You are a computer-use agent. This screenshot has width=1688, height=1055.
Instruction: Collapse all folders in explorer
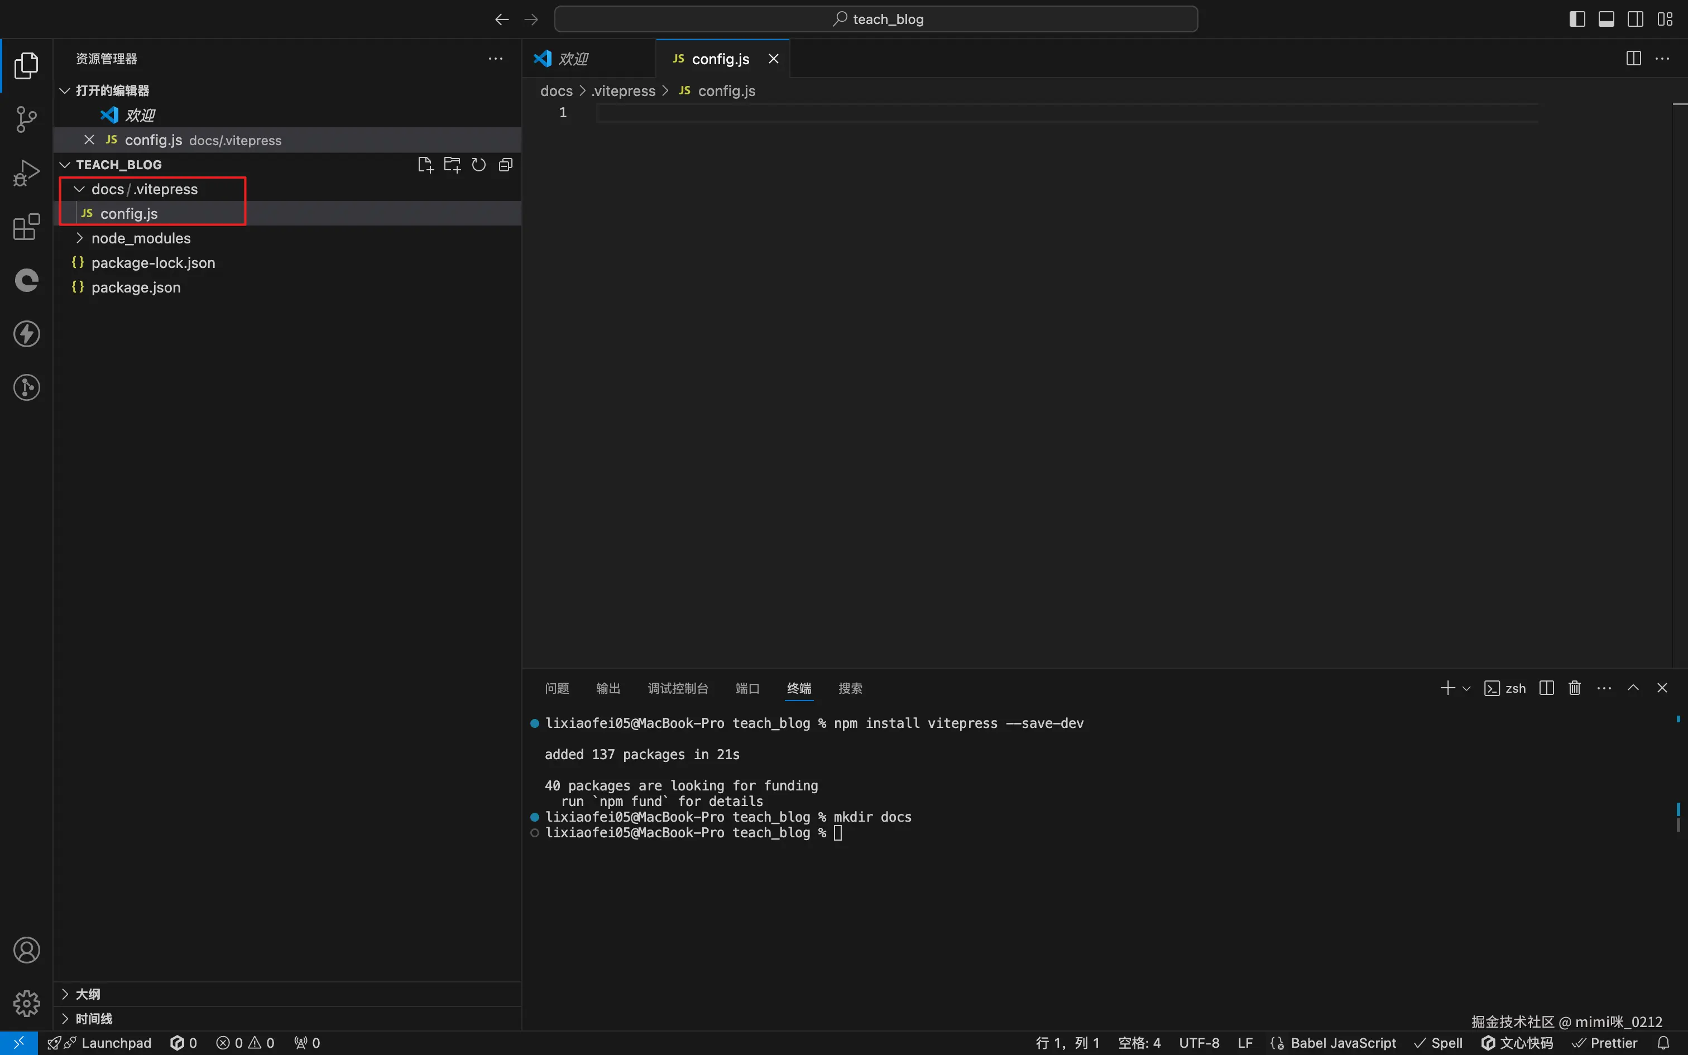(x=506, y=165)
